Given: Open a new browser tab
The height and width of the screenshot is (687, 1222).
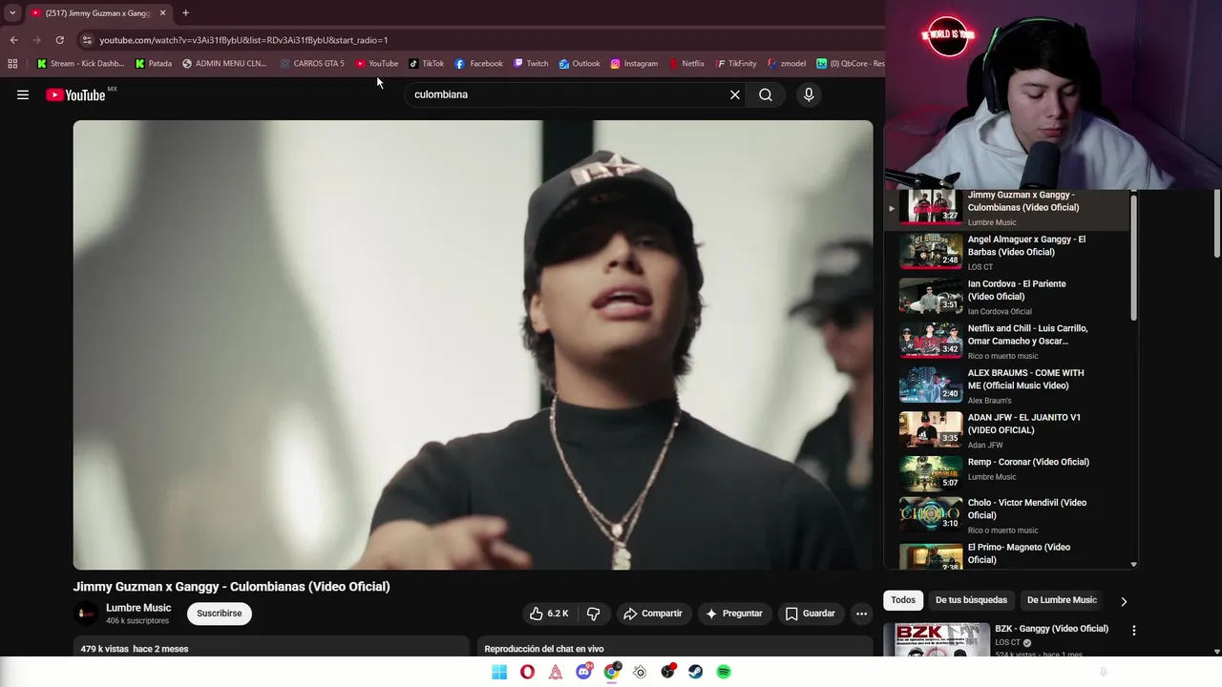Looking at the screenshot, I should pyautogui.click(x=185, y=13).
